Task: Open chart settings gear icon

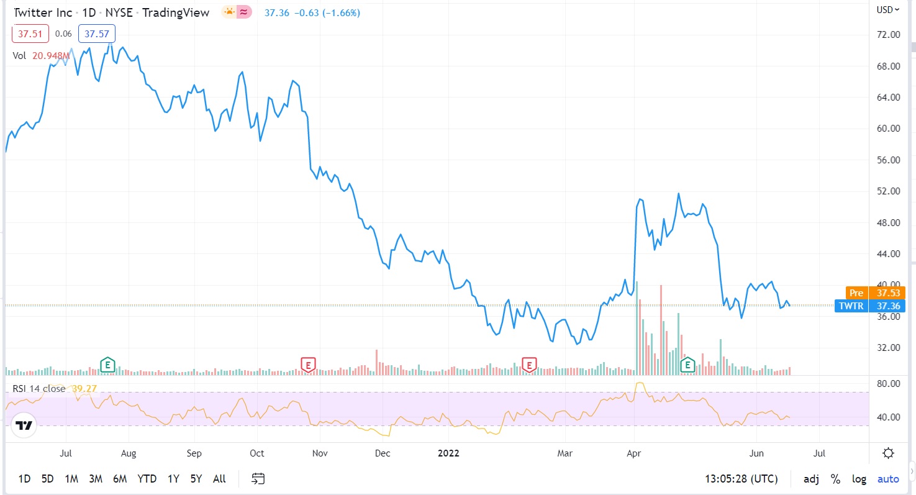Action: pyautogui.click(x=889, y=453)
